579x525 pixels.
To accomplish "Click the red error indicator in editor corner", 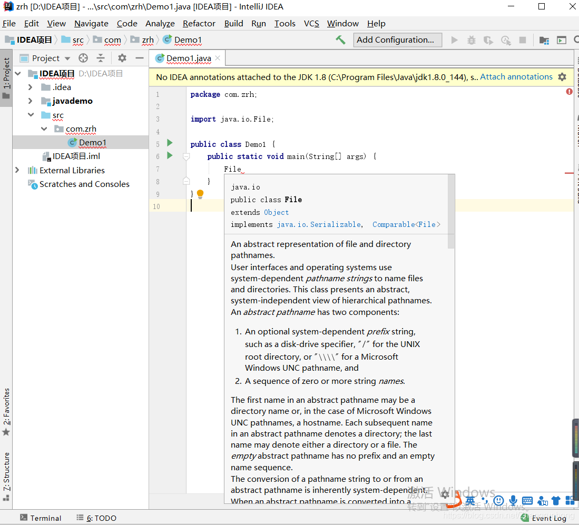I will pos(569,91).
